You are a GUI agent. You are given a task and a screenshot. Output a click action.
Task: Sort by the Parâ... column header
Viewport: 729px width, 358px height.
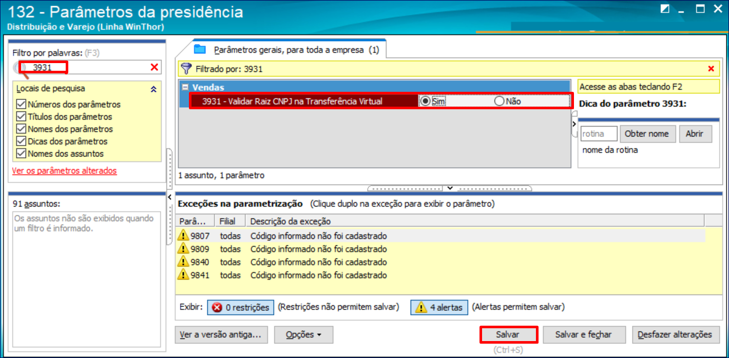pos(195,221)
